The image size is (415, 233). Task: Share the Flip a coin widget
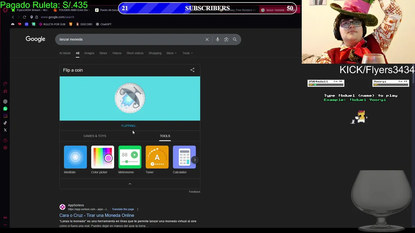point(192,70)
